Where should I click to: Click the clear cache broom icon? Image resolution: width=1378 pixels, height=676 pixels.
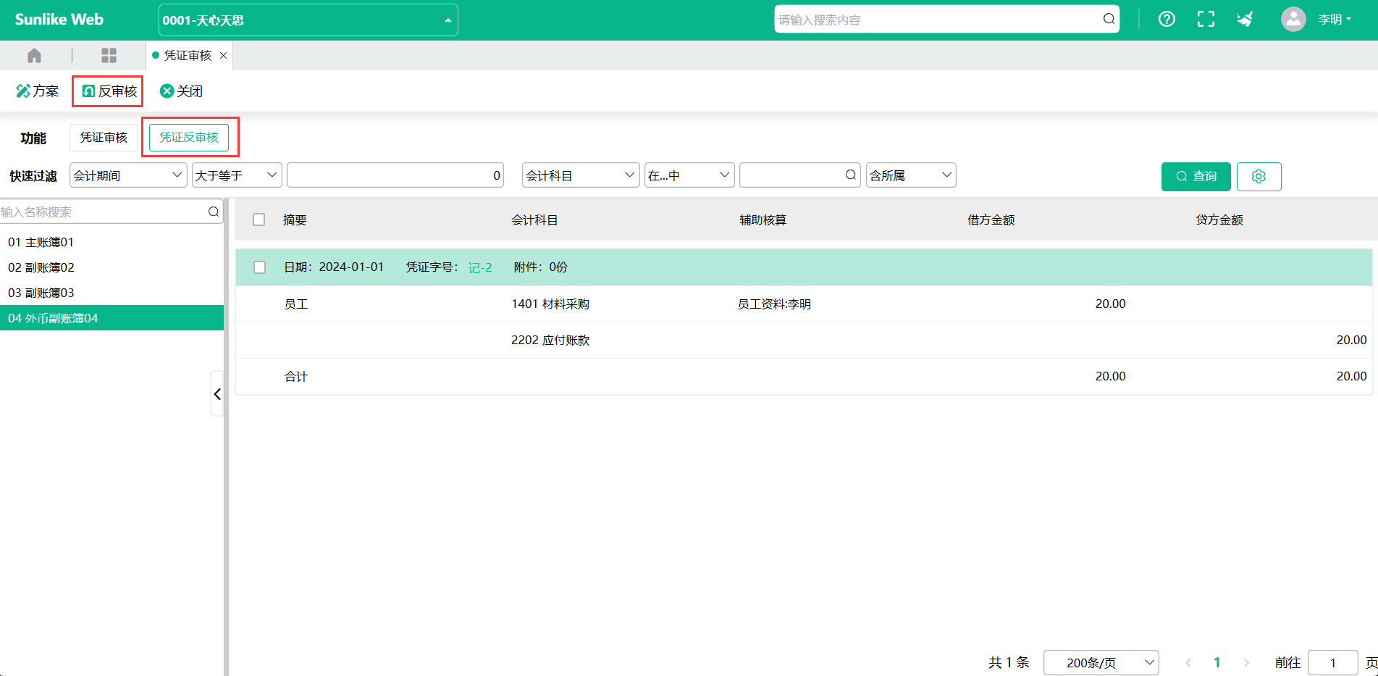[1245, 20]
